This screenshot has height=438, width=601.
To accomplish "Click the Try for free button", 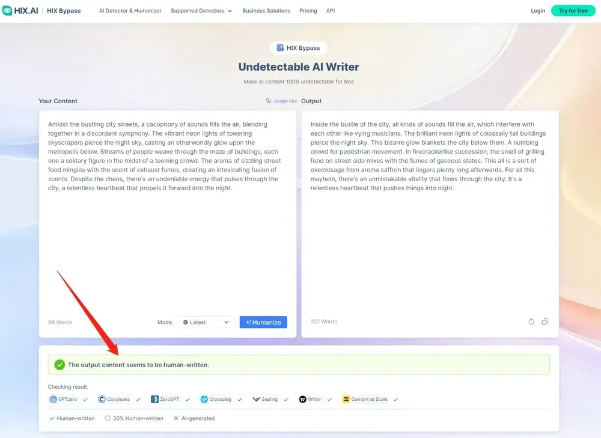I will tap(573, 11).
